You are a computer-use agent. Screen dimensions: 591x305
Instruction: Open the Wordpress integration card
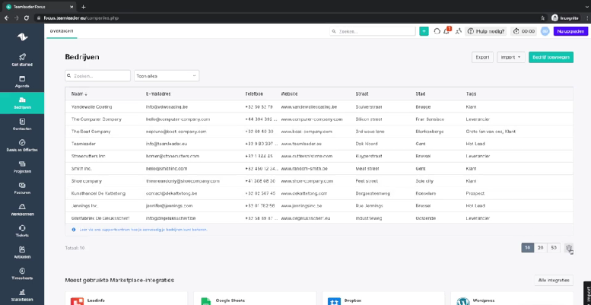(512, 298)
